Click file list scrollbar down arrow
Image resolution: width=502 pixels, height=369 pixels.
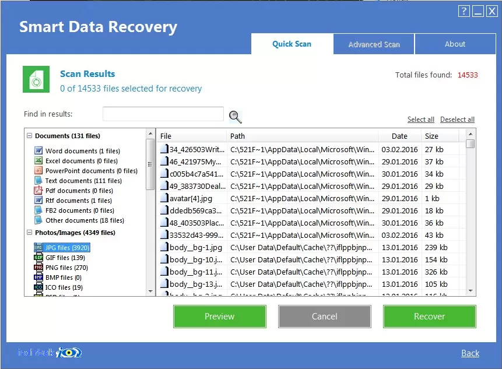point(471,290)
